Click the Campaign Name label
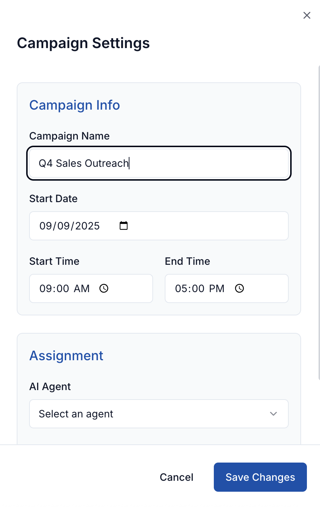The height and width of the screenshot is (507, 320). 69,136
